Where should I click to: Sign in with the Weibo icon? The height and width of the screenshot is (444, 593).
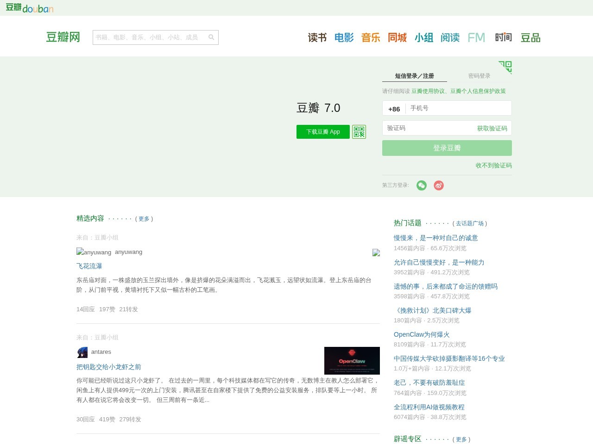[438, 185]
